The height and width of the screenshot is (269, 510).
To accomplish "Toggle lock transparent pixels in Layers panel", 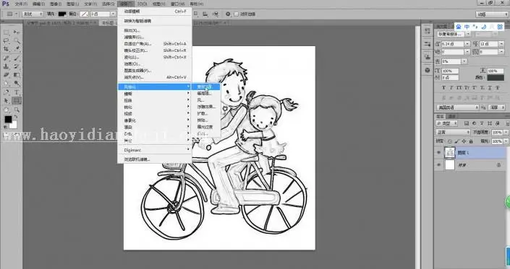I will click(450, 141).
